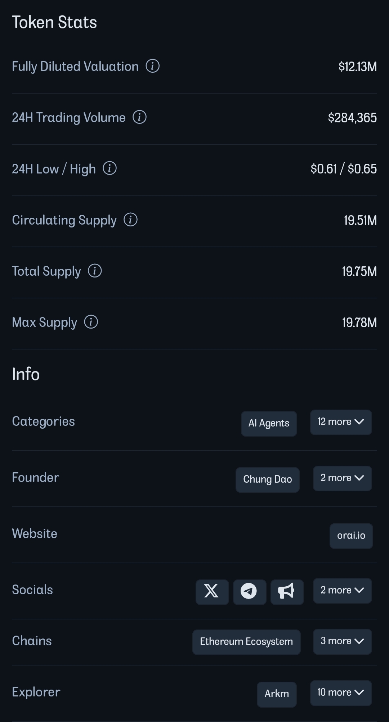Visit the orai.io website link
The image size is (389, 722).
coord(351,536)
